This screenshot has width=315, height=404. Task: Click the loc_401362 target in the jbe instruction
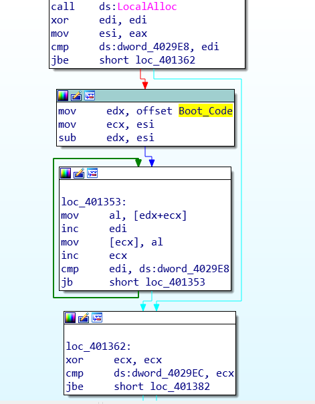pos(165,60)
